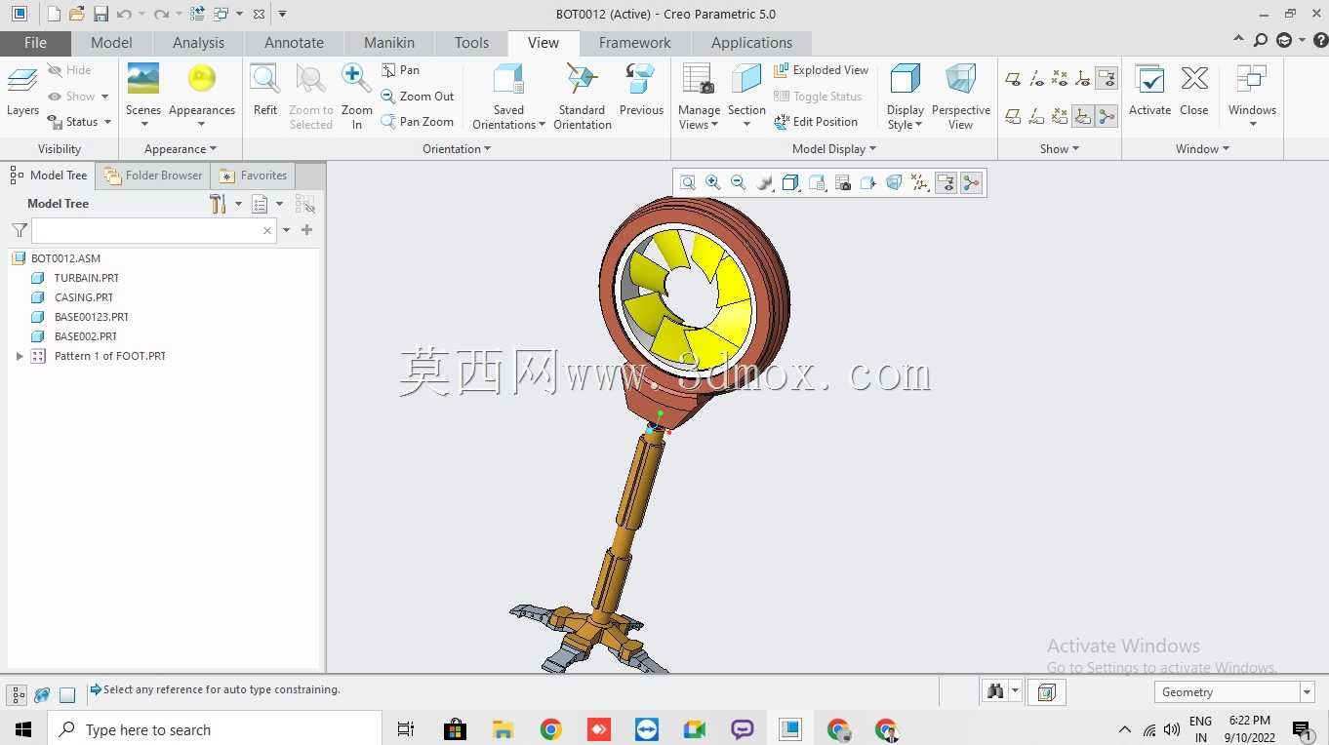Toggle spin center in graphics toolbar
Viewport: 1329px width, 745px height.
pyautogui.click(x=971, y=182)
